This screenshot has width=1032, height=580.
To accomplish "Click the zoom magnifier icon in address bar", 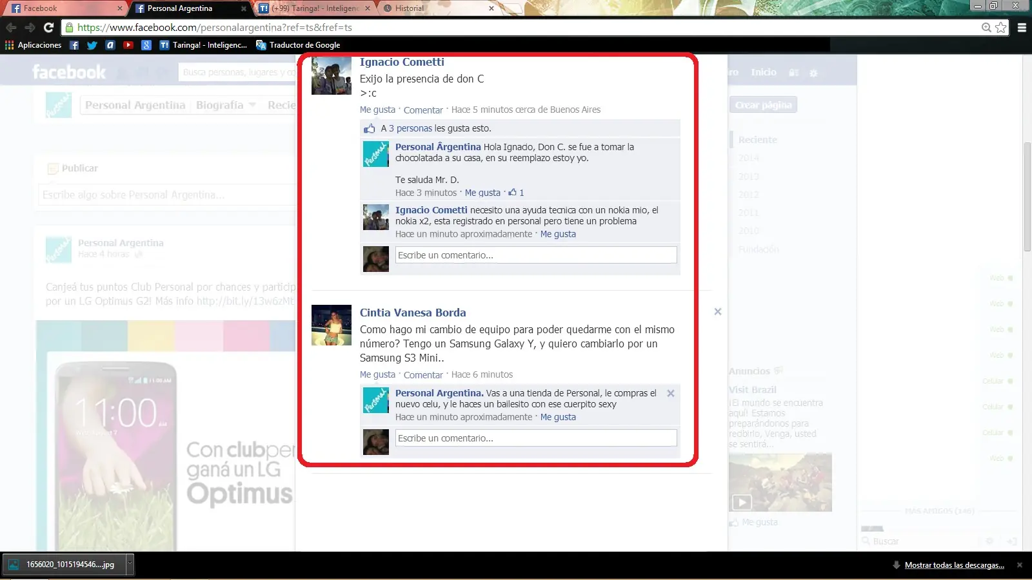I will (x=986, y=28).
